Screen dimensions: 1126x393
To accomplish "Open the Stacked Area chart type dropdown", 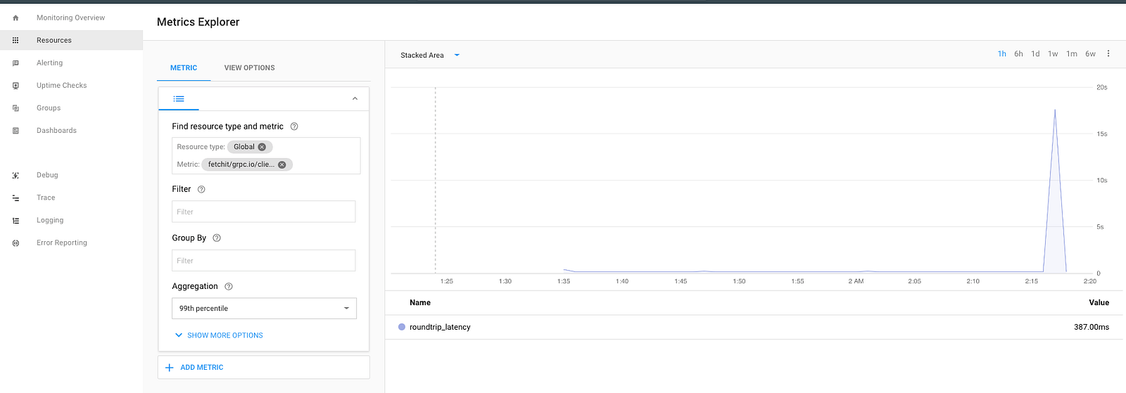I will (430, 55).
